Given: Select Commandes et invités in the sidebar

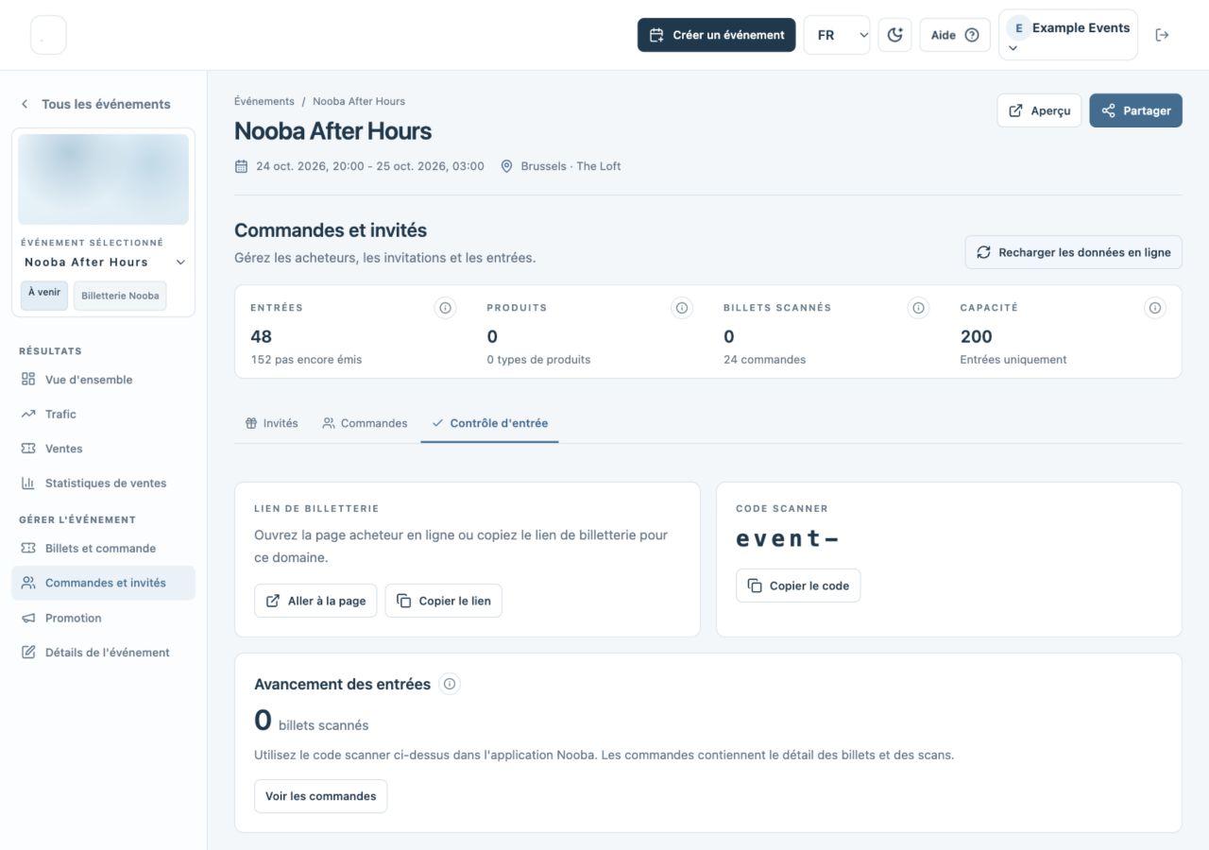Looking at the screenshot, I should click(x=103, y=583).
